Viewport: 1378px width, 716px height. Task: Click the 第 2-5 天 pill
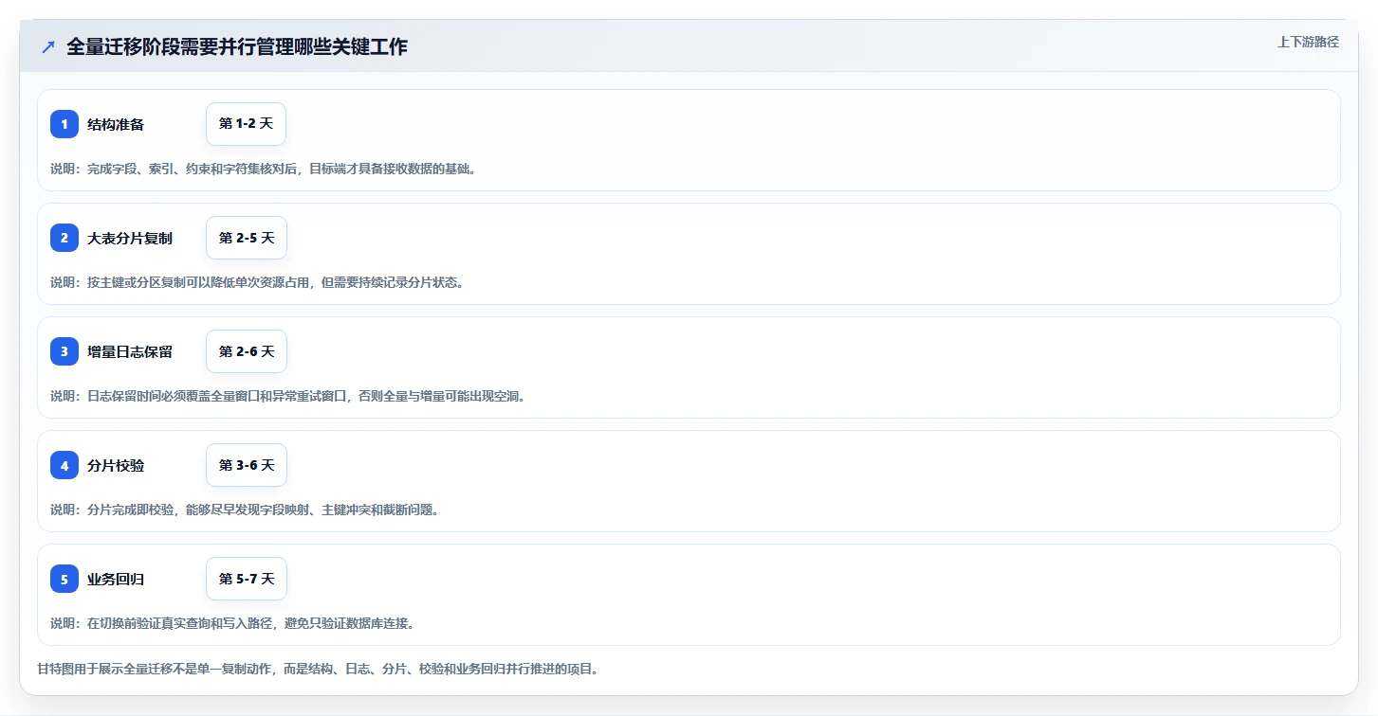coord(247,238)
